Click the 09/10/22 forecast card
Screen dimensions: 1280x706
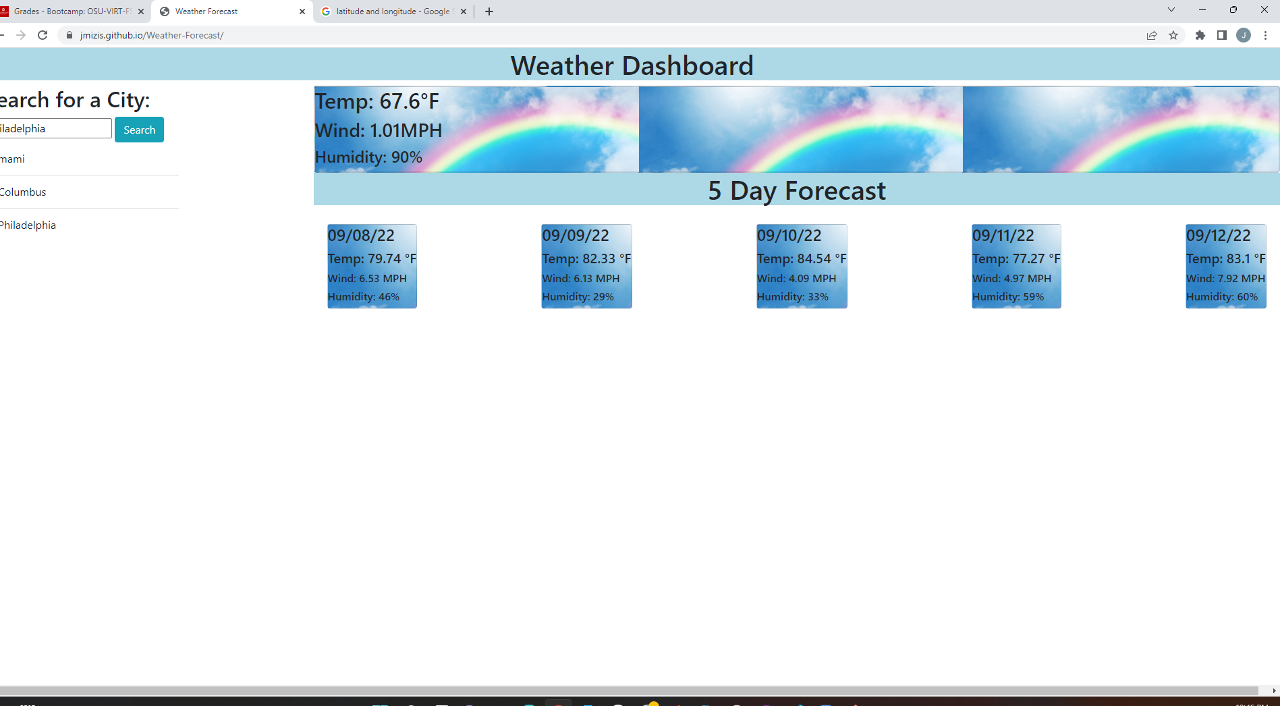802,266
